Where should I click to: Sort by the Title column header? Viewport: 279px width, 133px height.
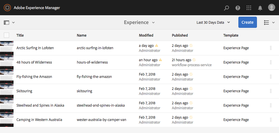coord(20,35)
